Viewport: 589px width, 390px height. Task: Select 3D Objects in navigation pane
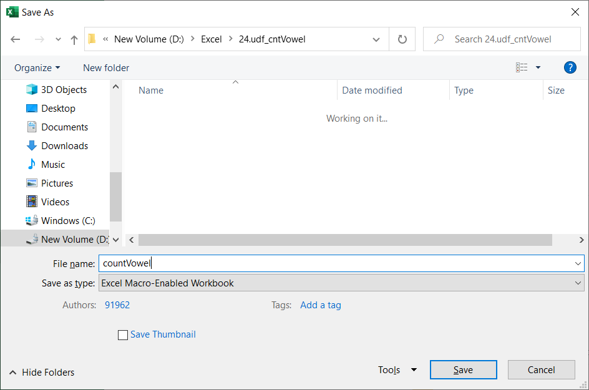64,90
